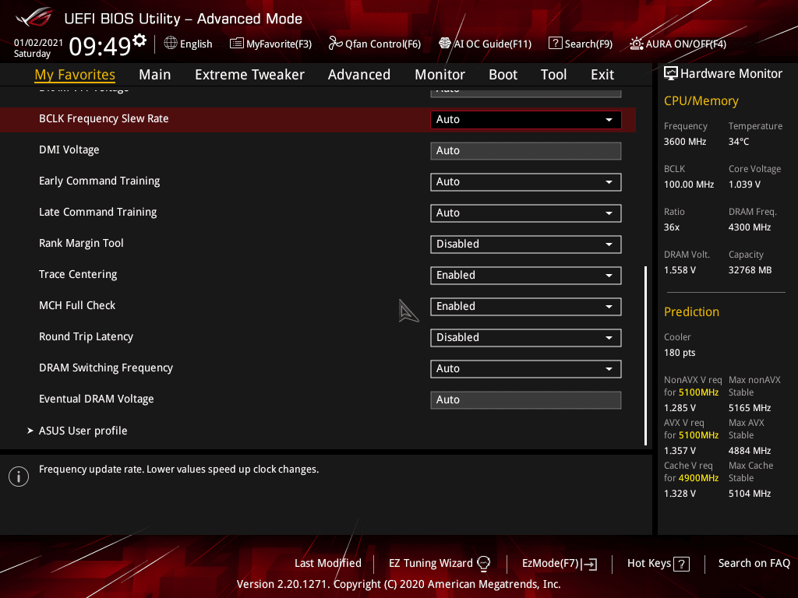
Task: Click DRAM Freq. value 4300 MHz
Action: pyautogui.click(x=750, y=227)
